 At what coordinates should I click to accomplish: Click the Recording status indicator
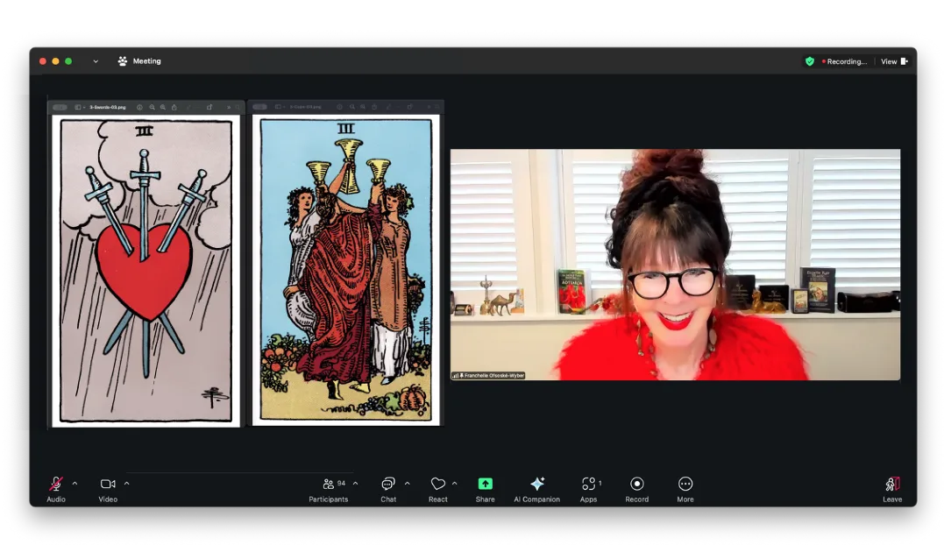click(845, 61)
